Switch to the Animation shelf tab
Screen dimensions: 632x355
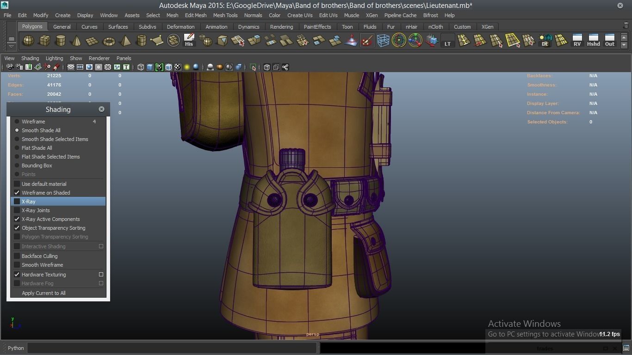pos(217,27)
